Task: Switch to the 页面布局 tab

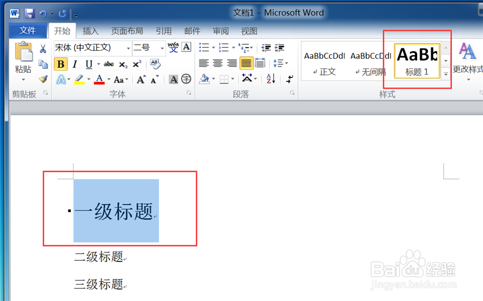Action: pyautogui.click(x=127, y=31)
